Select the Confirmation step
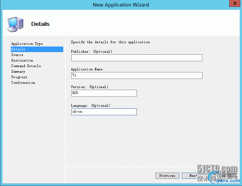Image resolution: width=242 pixels, height=186 pixels. (x=23, y=83)
